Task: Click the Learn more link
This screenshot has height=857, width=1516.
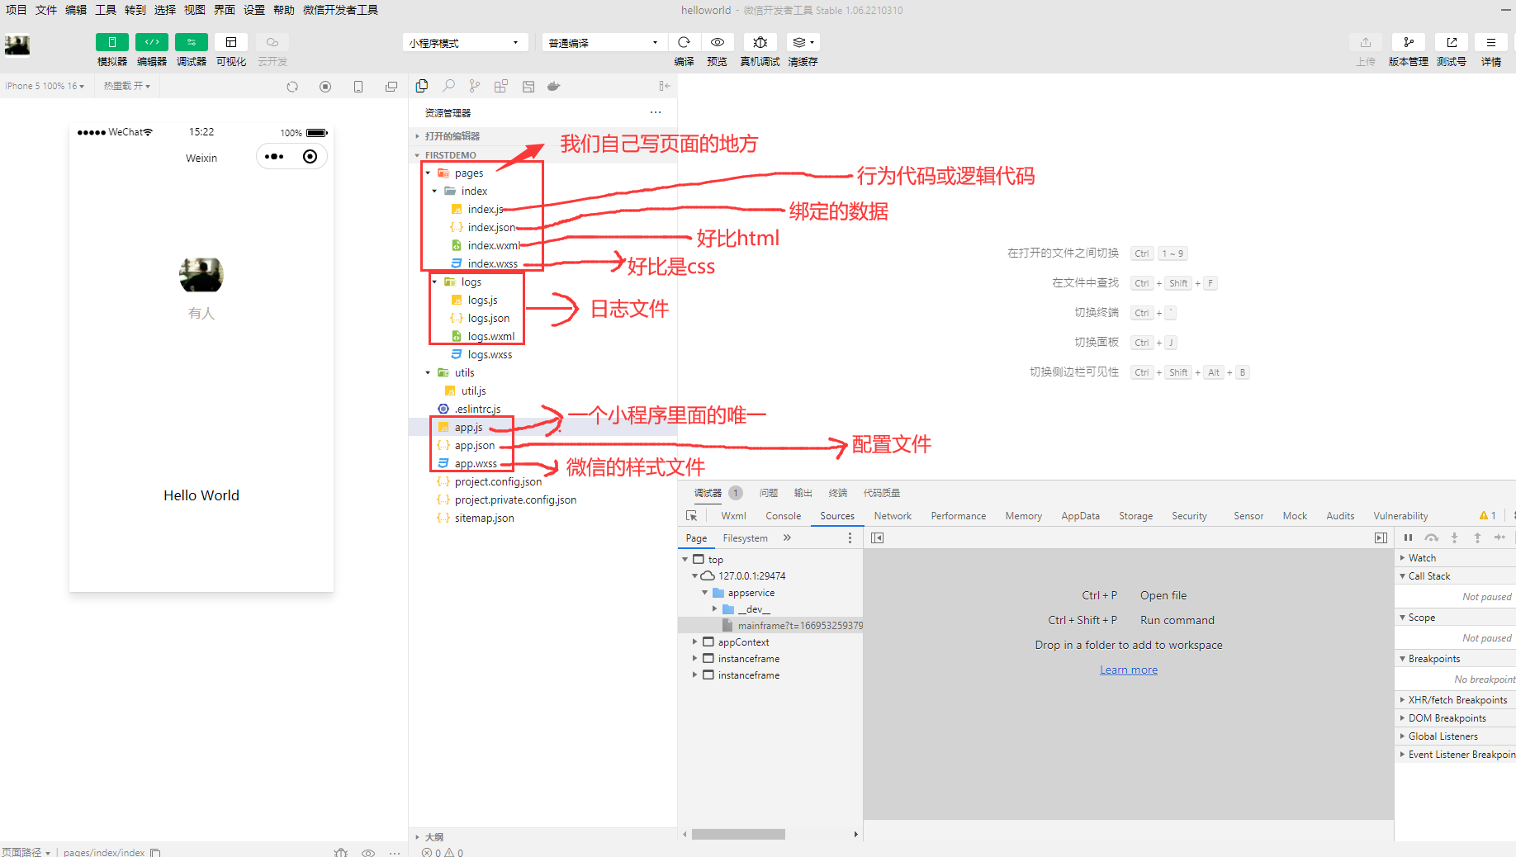Action: click(1129, 670)
